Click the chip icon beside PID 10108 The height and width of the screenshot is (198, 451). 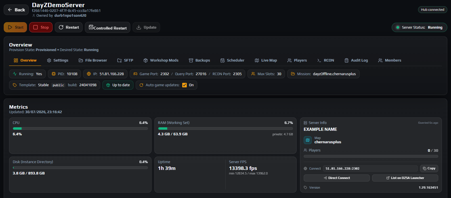tap(54, 74)
